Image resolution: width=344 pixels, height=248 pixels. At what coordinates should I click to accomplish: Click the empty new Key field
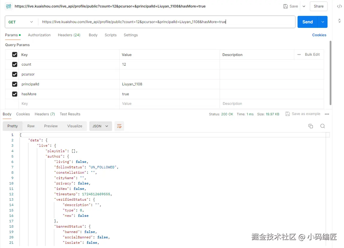pyautogui.click(x=69, y=104)
